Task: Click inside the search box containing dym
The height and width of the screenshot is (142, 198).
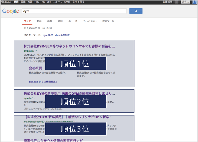Action: tap(74, 11)
